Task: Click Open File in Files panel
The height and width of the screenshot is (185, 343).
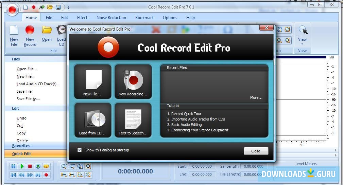Action: point(27,69)
